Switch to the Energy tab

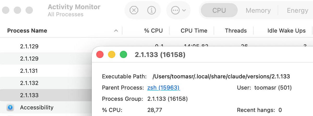click(297, 10)
